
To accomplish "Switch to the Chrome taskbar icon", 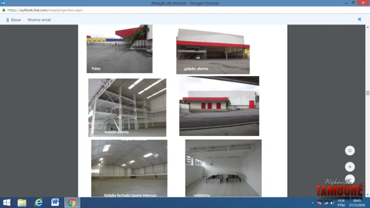I will pos(72,202).
